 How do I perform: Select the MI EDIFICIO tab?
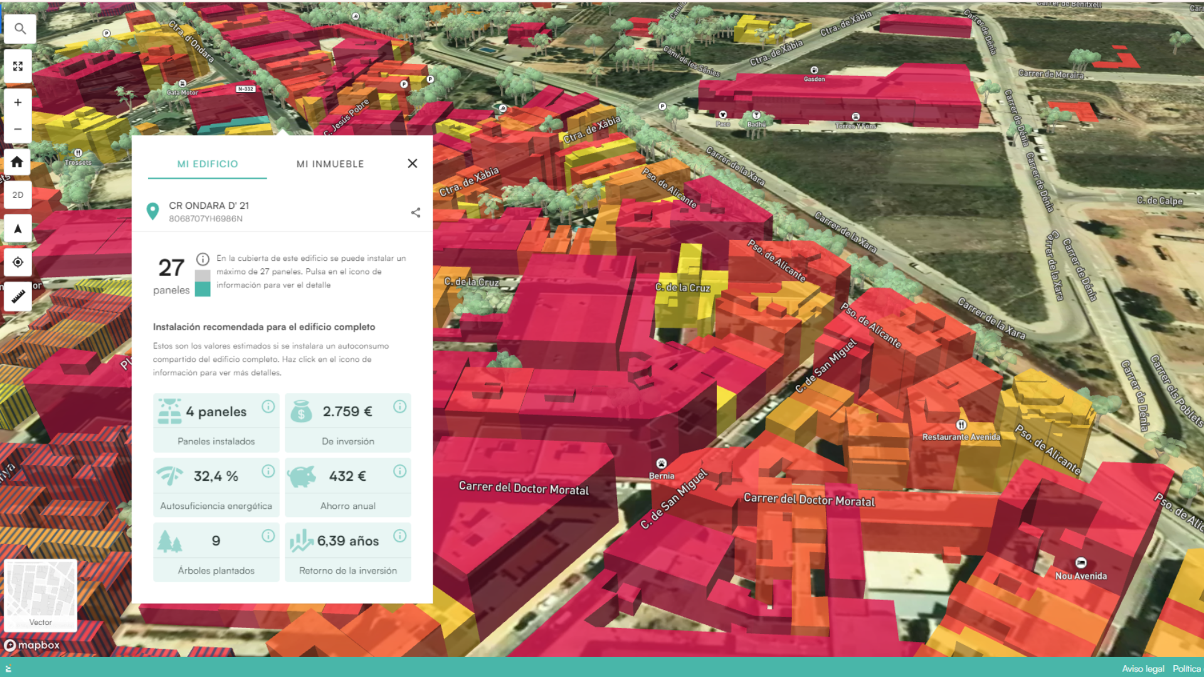pos(208,164)
